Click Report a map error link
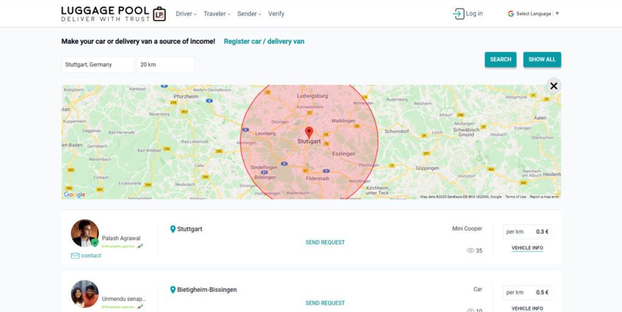 (x=544, y=197)
